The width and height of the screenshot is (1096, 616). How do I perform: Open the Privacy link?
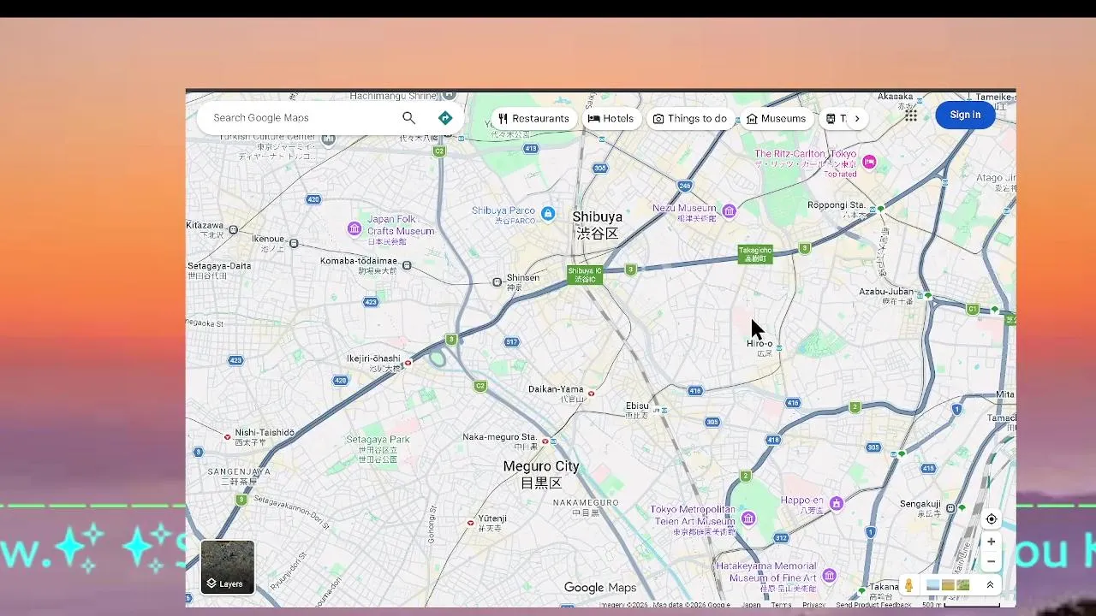813,605
